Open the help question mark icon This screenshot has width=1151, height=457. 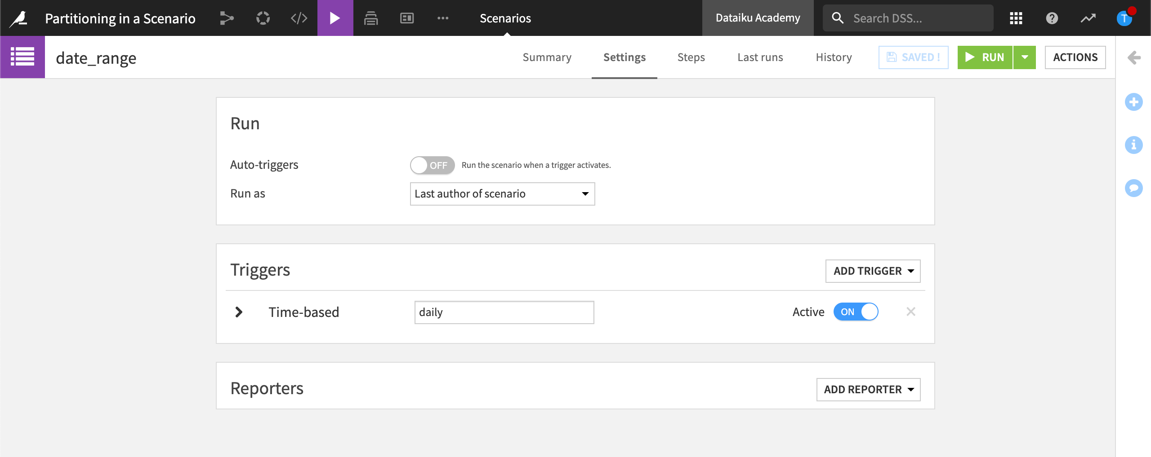[x=1052, y=18]
